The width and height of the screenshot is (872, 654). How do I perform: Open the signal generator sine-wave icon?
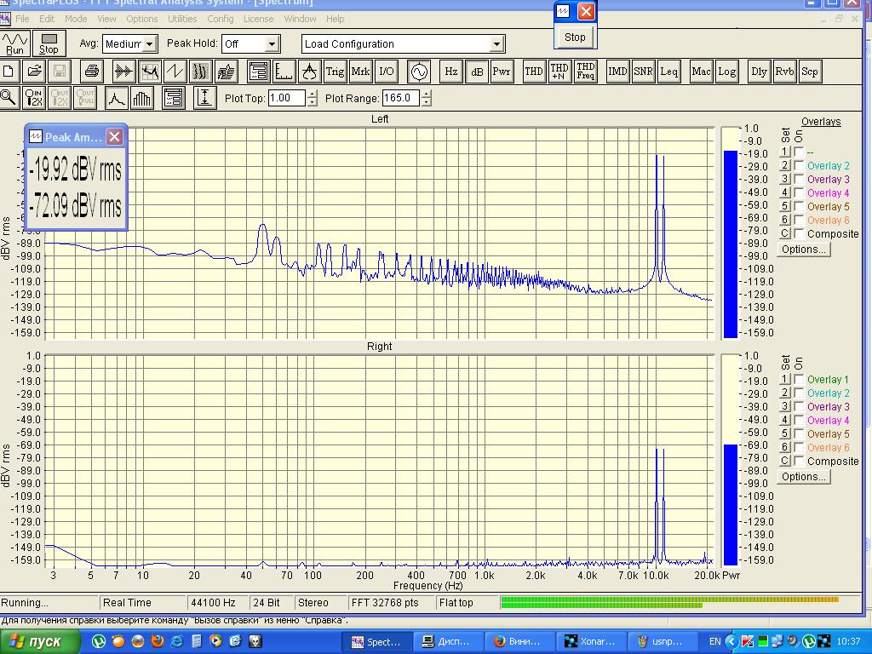[418, 72]
